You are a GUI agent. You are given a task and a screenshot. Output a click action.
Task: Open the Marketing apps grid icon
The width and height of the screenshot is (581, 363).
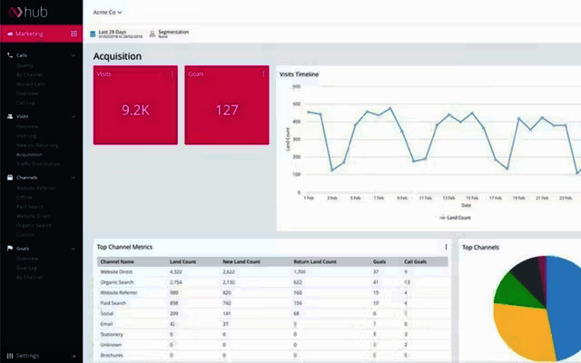click(74, 34)
